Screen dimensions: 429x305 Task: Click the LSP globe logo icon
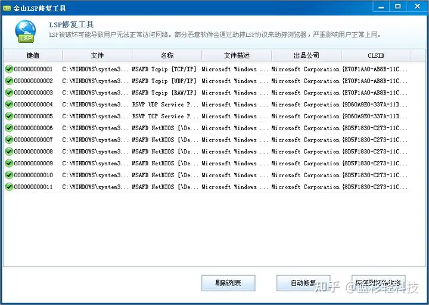pyautogui.click(x=26, y=32)
